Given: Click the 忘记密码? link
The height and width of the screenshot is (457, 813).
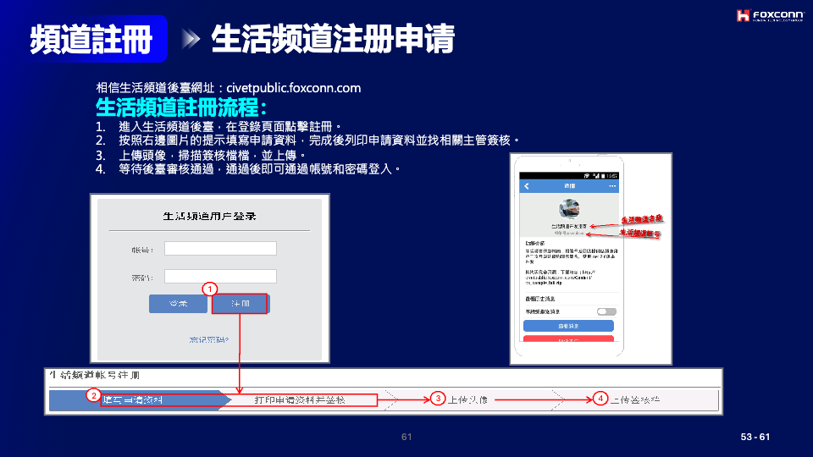Looking at the screenshot, I should click(209, 340).
